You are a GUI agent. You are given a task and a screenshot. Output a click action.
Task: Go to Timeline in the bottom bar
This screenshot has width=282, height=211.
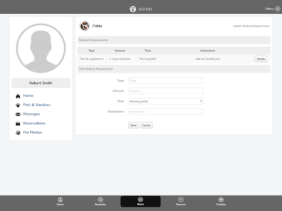pos(221,201)
